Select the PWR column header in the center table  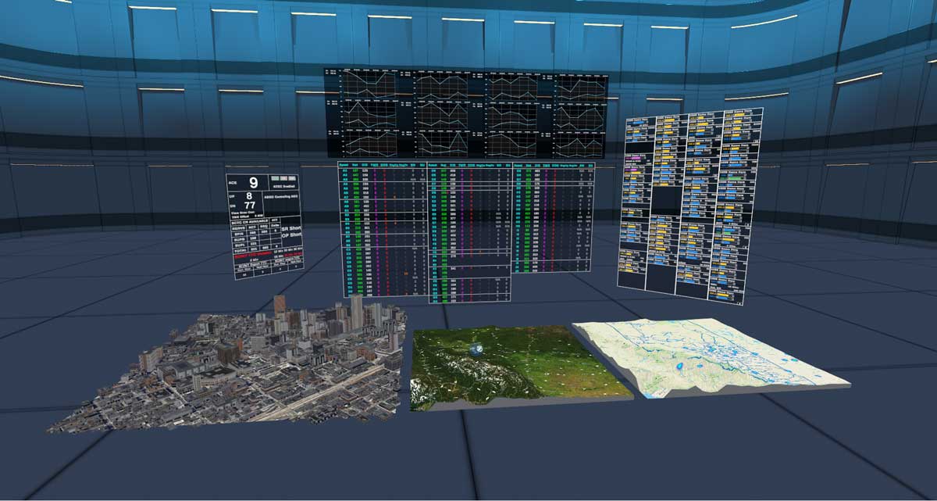click(x=461, y=164)
